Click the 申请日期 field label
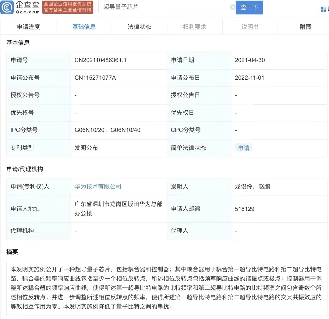This screenshot has height=319, width=329. [x=182, y=60]
